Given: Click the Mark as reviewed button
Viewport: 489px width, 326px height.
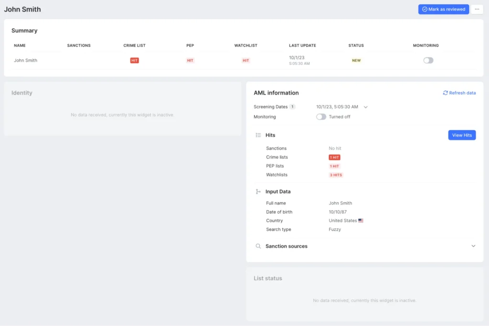Looking at the screenshot, I should click(443, 9).
